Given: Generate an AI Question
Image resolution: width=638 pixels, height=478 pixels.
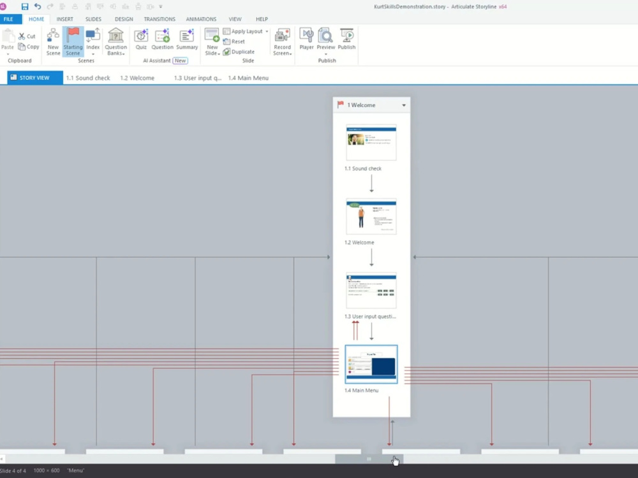Looking at the screenshot, I should coord(162,39).
